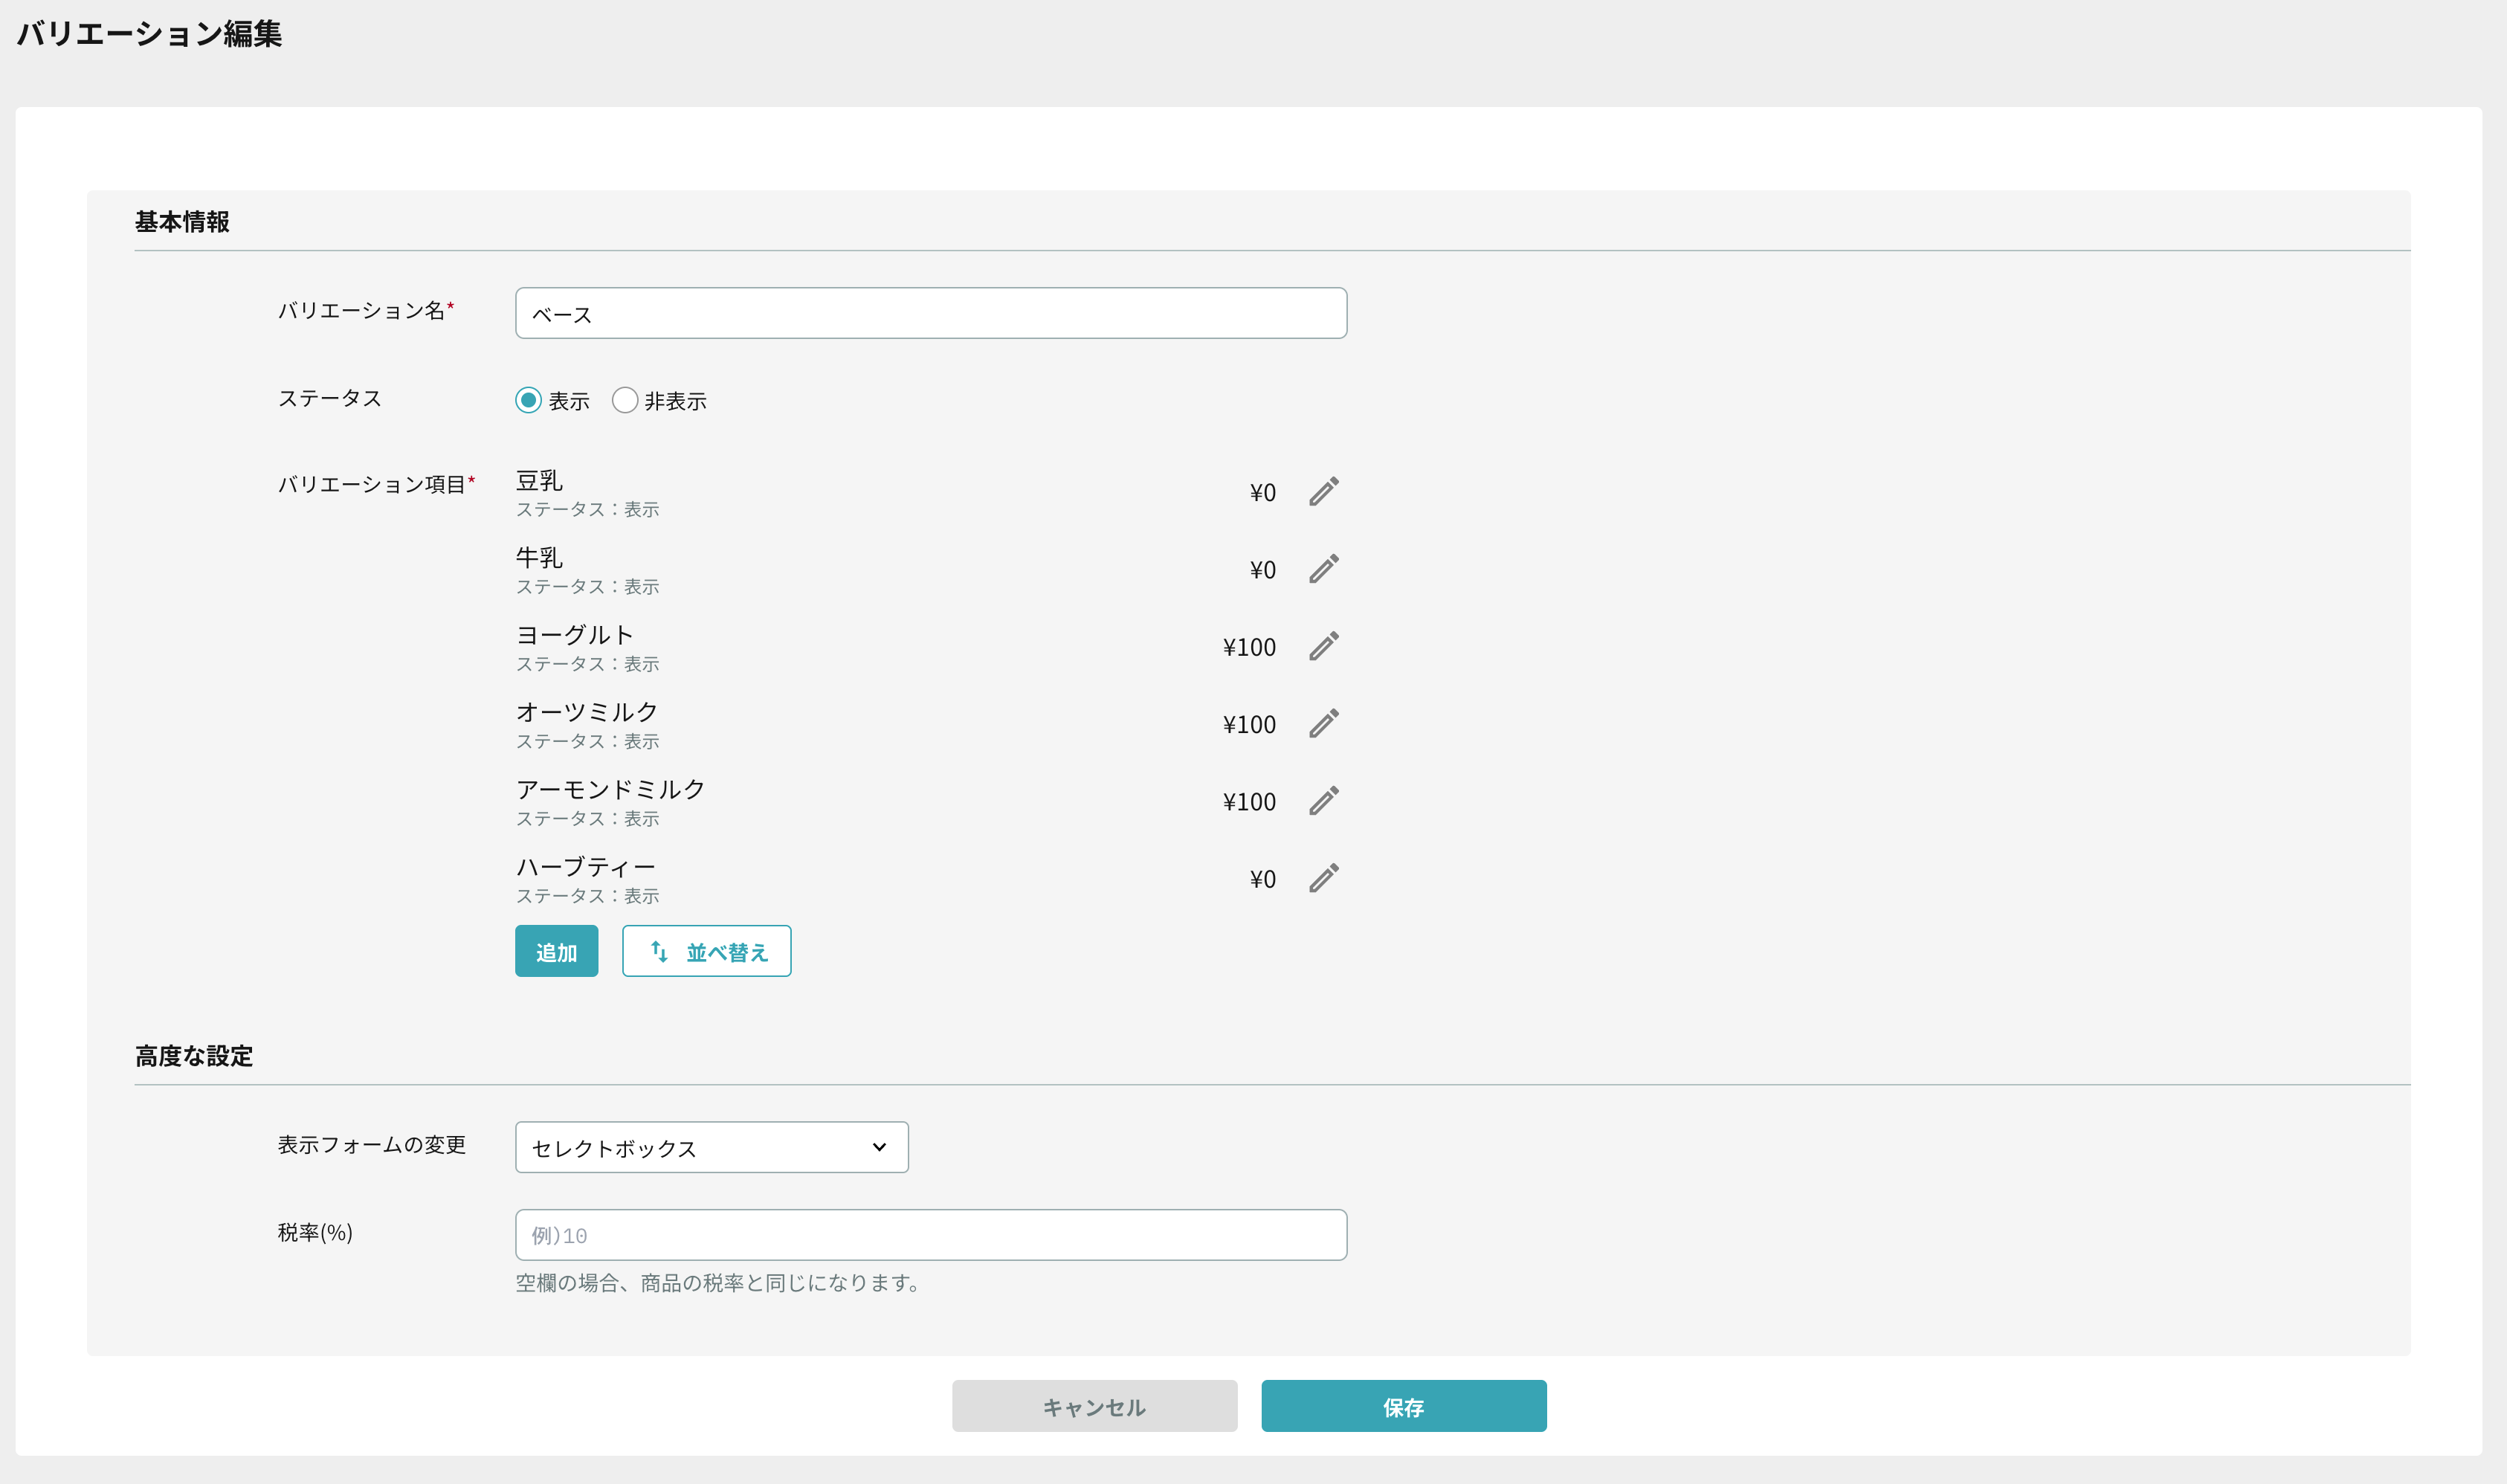The image size is (2507, 1484).
Task: Click the キャンセル button
Action: tap(1095, 1406)
